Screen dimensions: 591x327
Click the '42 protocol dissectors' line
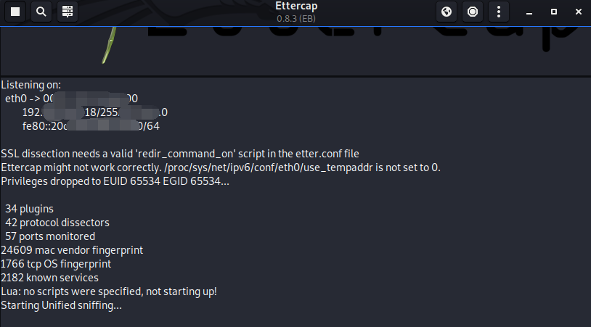57,223
